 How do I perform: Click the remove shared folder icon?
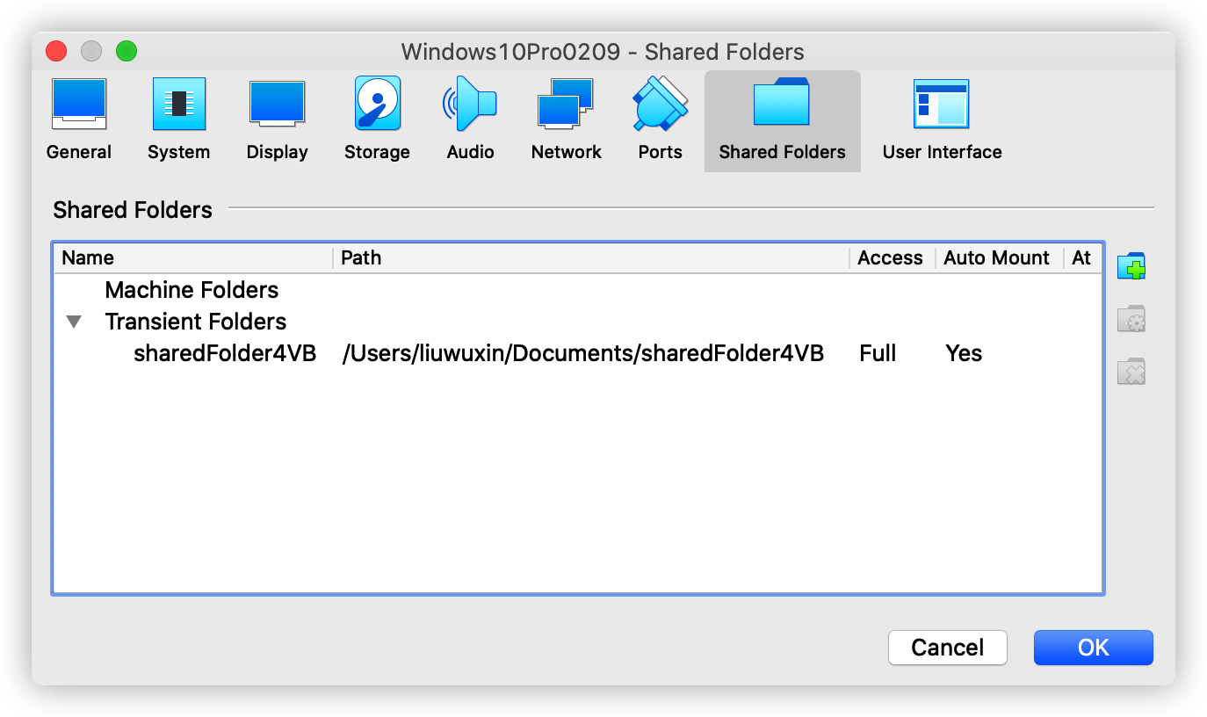coord(1131,372)
